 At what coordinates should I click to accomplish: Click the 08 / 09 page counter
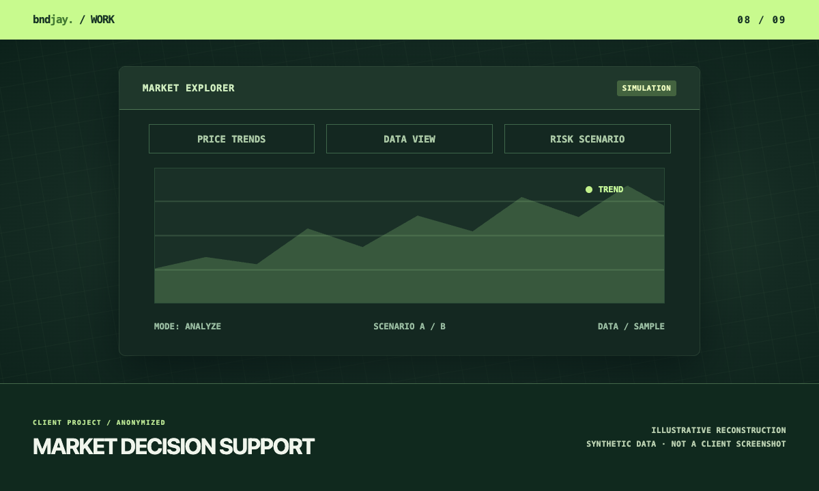(761, 20)
